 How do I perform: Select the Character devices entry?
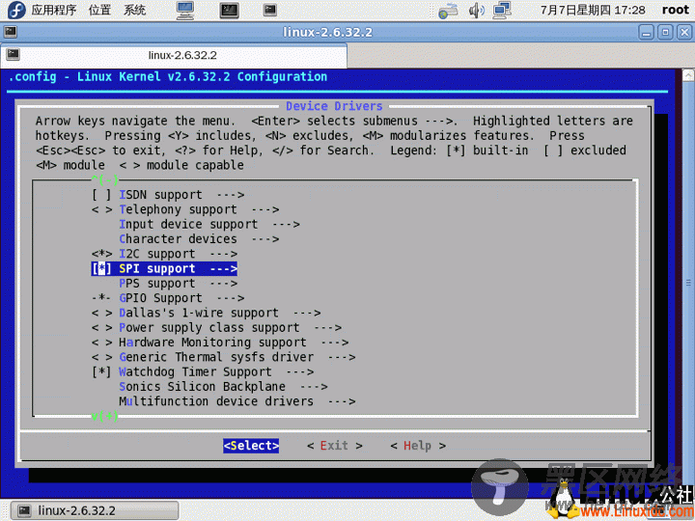click(x=178, y=239)
